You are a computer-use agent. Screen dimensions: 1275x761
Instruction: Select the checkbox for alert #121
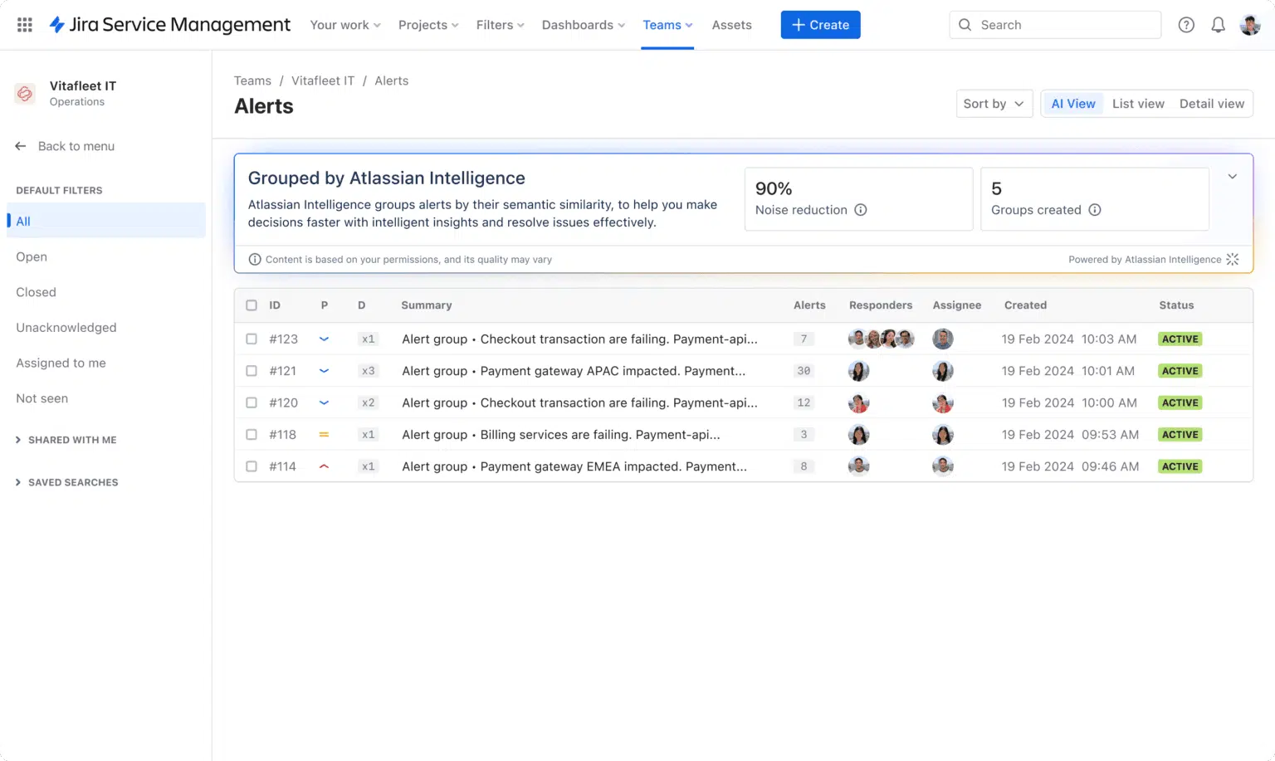(x=252, y=371)
